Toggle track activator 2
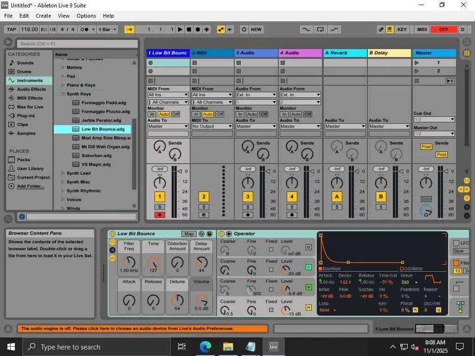This screenshot has width=475, height=356. [x=204, y=197]
